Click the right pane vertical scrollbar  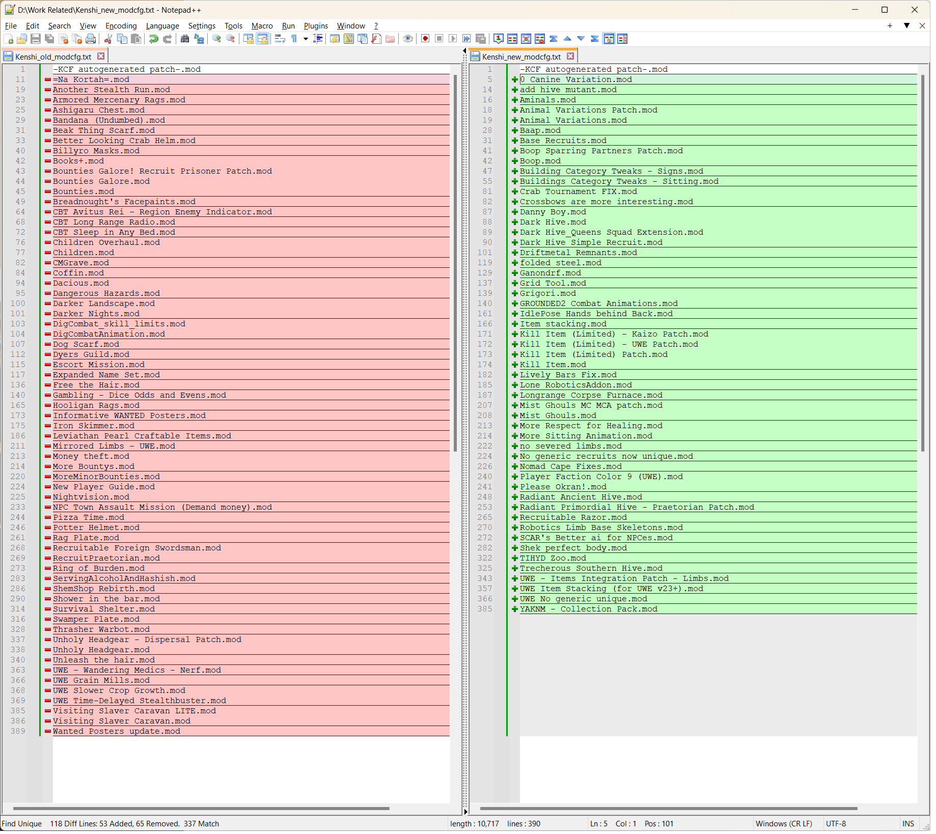(x=922, y=262)
